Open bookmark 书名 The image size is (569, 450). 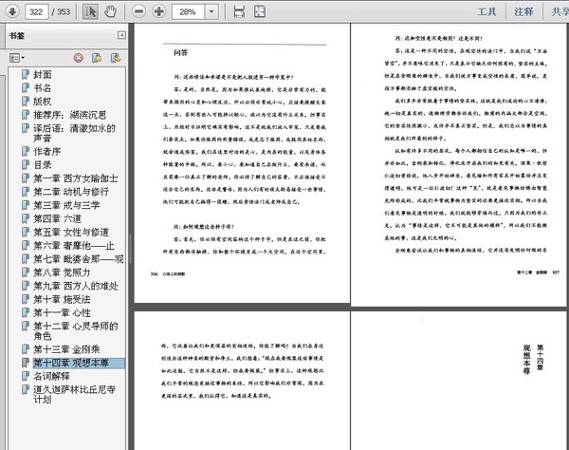click(x=43, y=88)
